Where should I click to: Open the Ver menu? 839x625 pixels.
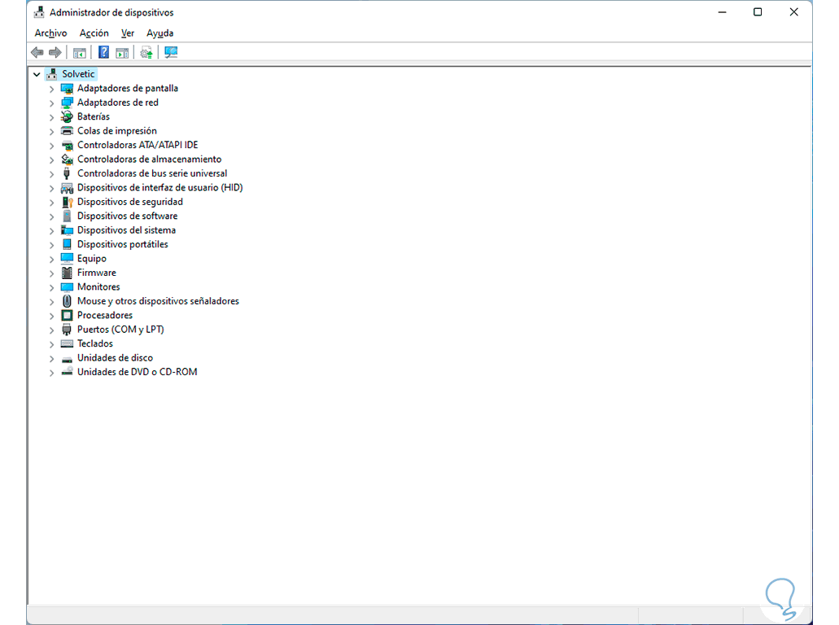(127, 33)
